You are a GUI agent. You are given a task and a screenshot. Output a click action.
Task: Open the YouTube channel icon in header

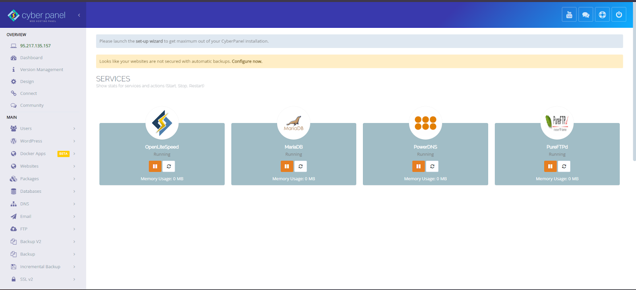pyautogui.click(x=569, y=15)
